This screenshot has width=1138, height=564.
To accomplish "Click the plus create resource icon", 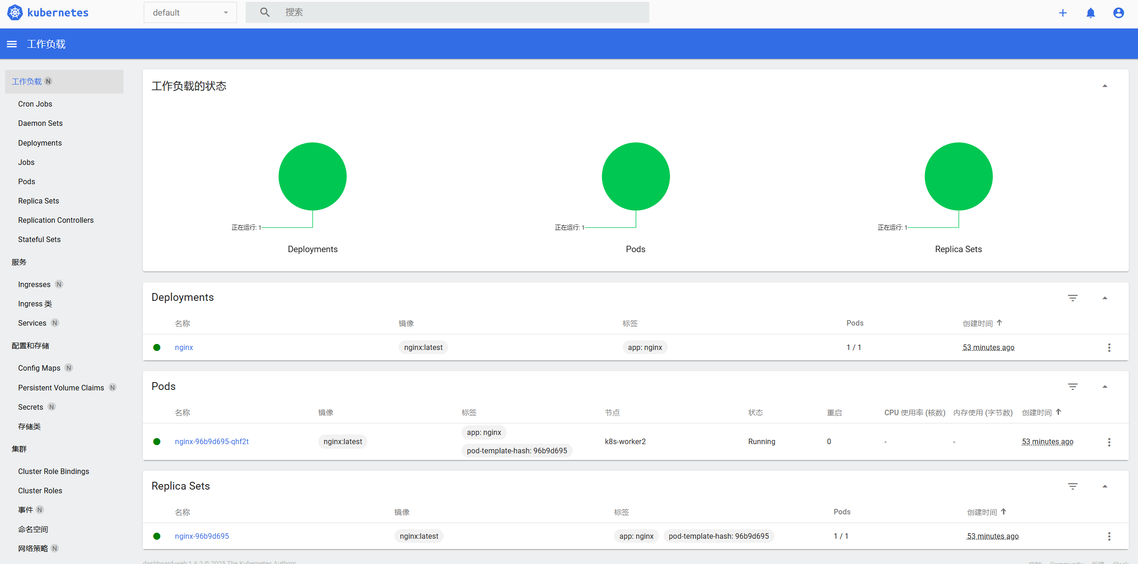I will [1063, 13].
